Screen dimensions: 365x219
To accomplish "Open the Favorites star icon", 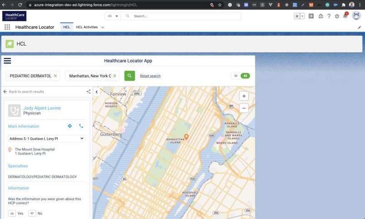I will point(297,16).
